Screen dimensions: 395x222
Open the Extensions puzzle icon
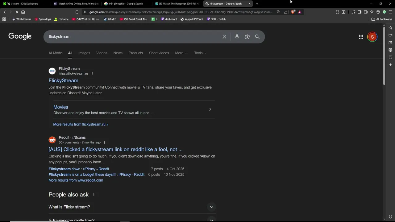[337, 12]
